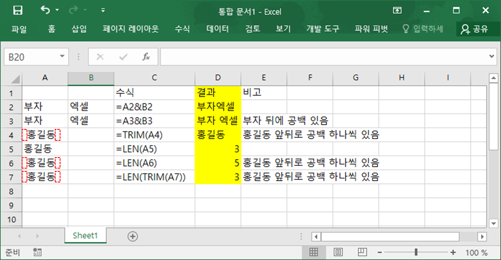The width and height of the screenshot is (501, 260).
Task: Click the macro recording icon in status bar
Action: (37, 252)
